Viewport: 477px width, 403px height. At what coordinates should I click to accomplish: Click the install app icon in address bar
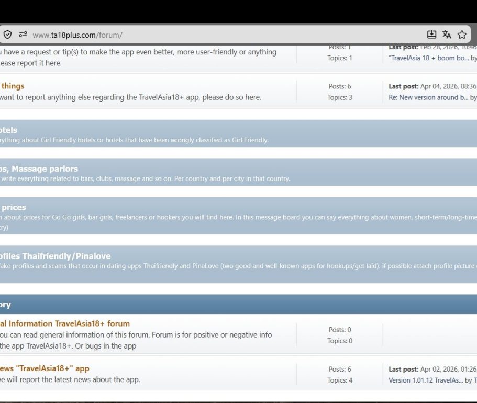tap(431, 35)
